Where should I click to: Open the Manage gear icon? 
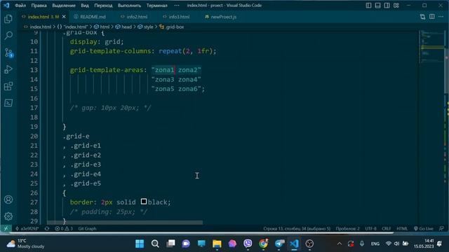click(8, 216)
